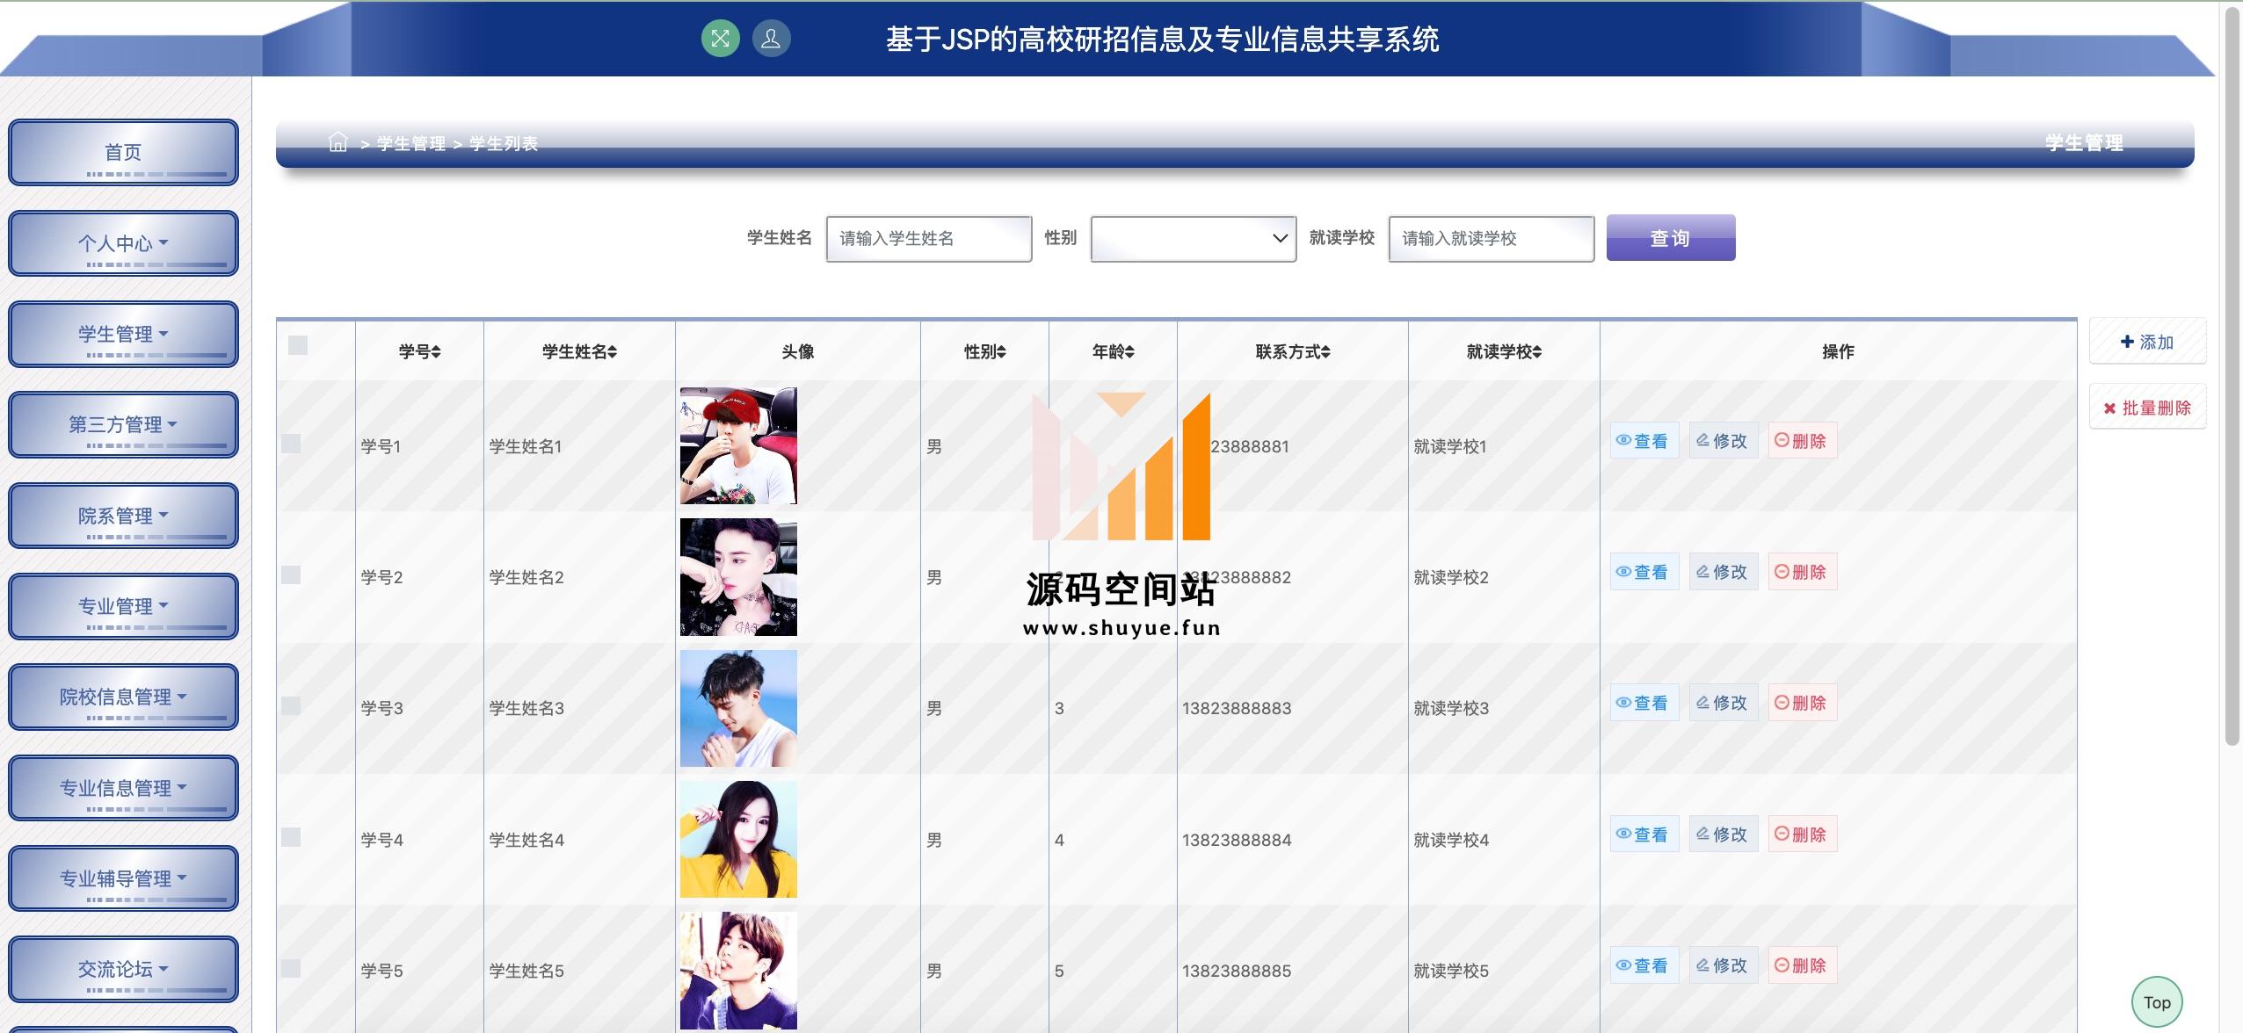Delete the 学号1 student record

(x=1802, y=441)
